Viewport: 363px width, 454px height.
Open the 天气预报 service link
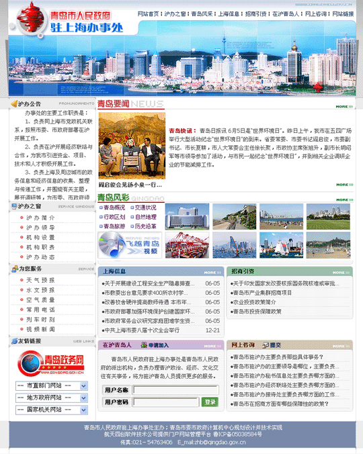40,280
